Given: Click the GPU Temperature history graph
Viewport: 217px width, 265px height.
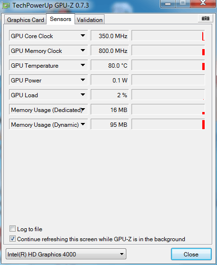Looking at the screenshot, I should pos(168,65).
